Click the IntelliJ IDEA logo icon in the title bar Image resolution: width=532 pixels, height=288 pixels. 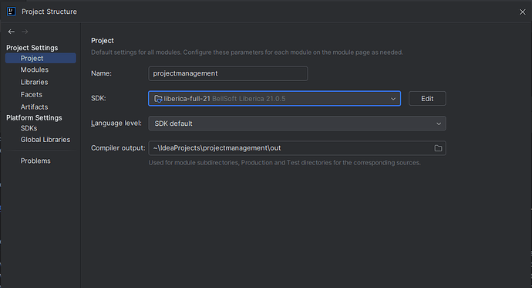coord(12,12)
